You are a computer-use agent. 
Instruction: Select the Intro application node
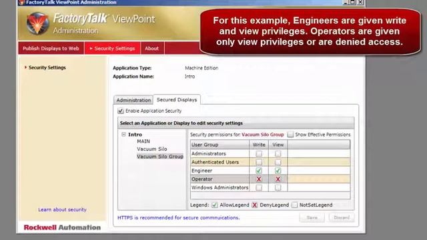point(135,135)
